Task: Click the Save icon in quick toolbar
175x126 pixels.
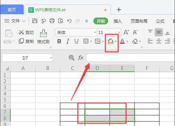Action: tap(35, 21)
